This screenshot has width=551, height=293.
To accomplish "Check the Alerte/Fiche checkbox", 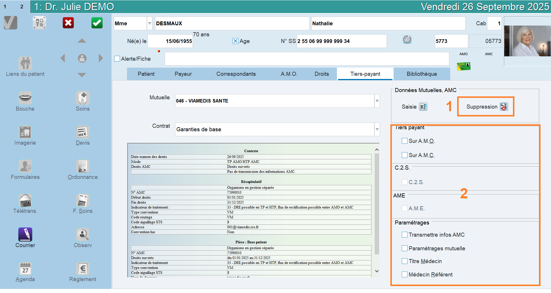I will click(x=117, y=59).
